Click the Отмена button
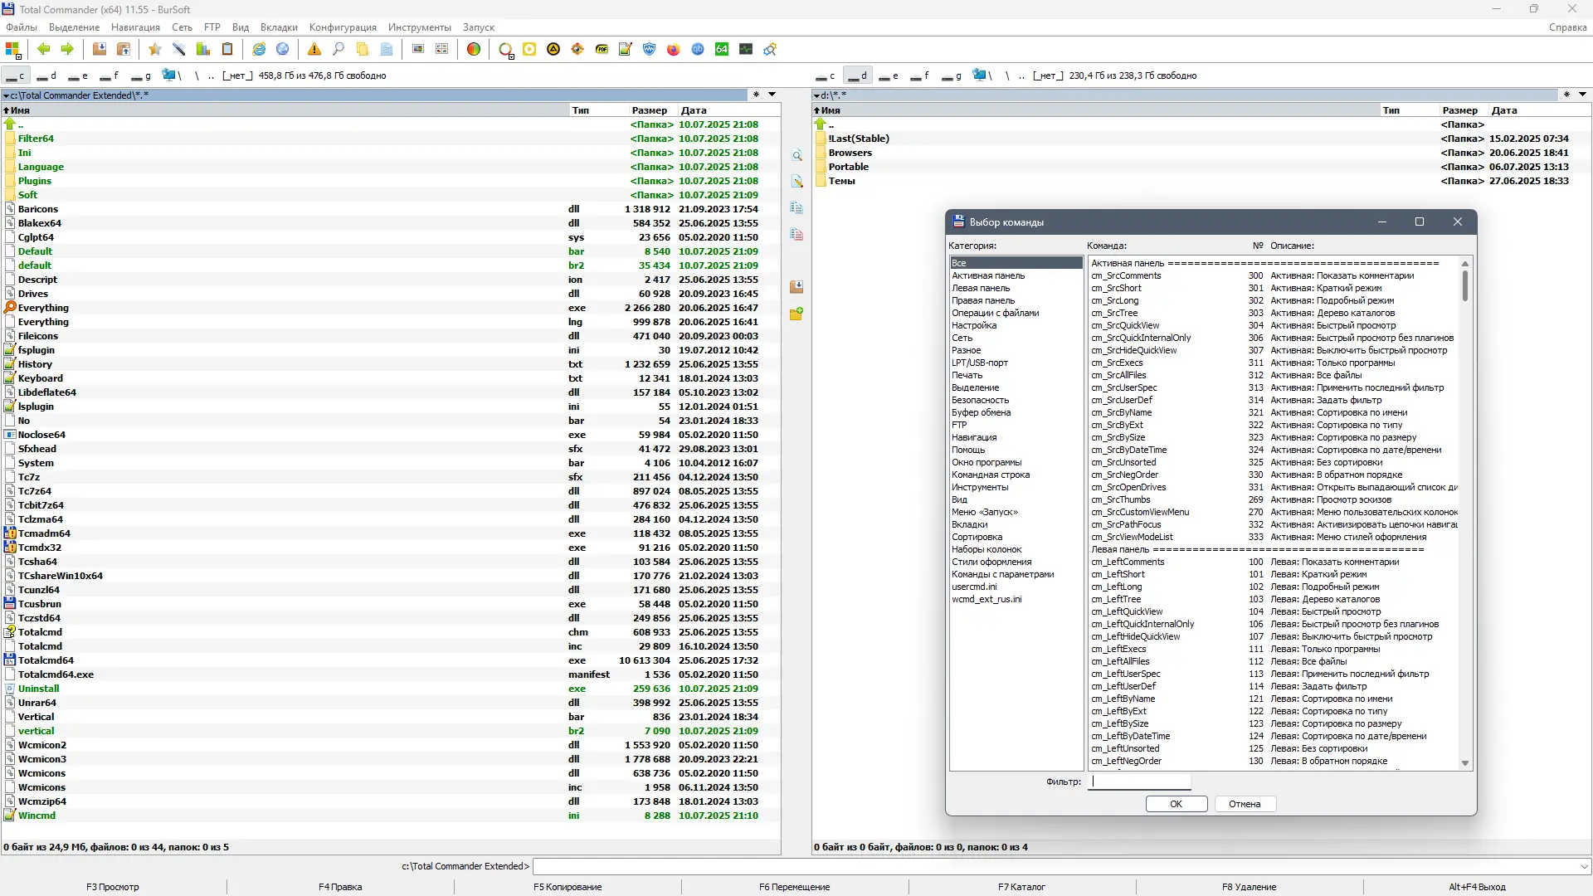The width and height of the screenshot is (1593, 896). pos(1245,804)
